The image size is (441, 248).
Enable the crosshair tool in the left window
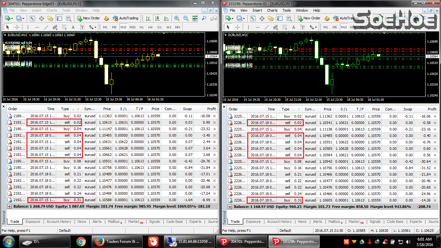pos(17,27)
